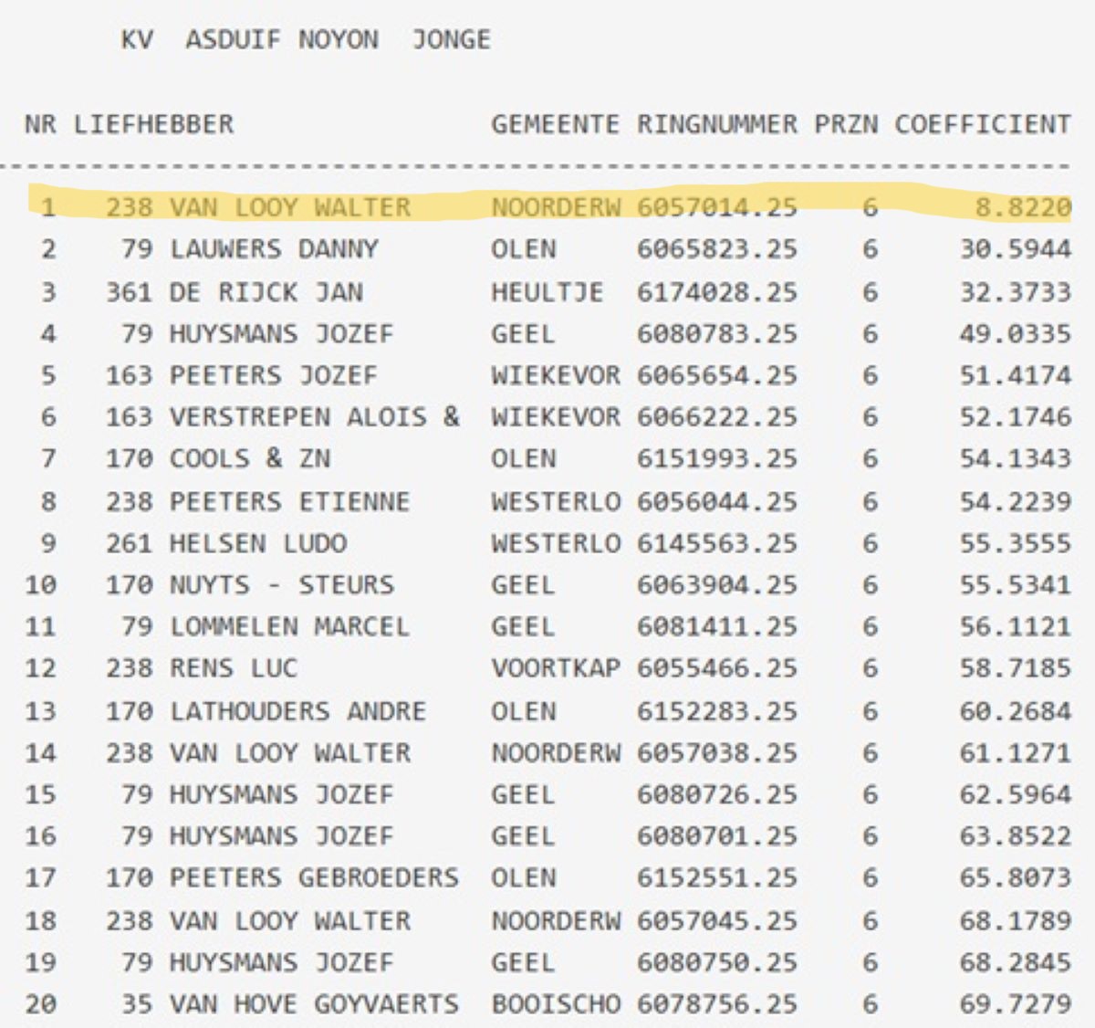The image size is (1095, 1028).
Task: Select the KV ASDUIF NOYON JONGE title
Action: [306, 40]
